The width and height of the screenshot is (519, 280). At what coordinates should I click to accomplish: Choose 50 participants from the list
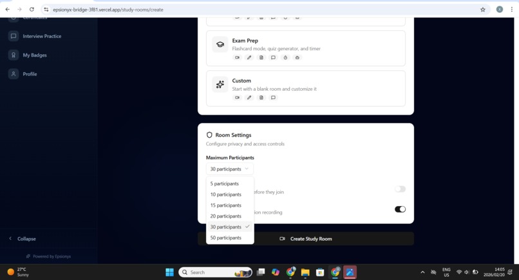pyautogui.click(x=230, y=238)
